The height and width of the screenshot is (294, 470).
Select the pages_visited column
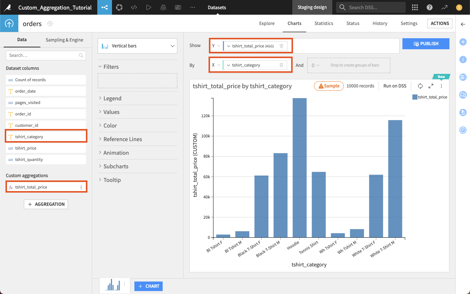click(46, 103)
